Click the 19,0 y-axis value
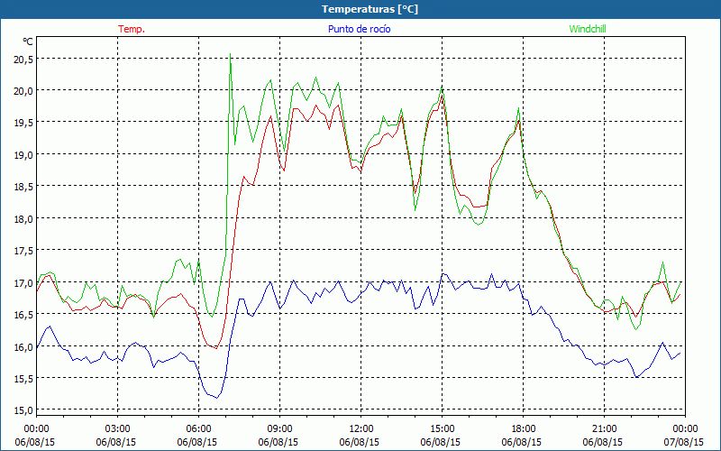 pyautogui.click(x=23, y=155)
